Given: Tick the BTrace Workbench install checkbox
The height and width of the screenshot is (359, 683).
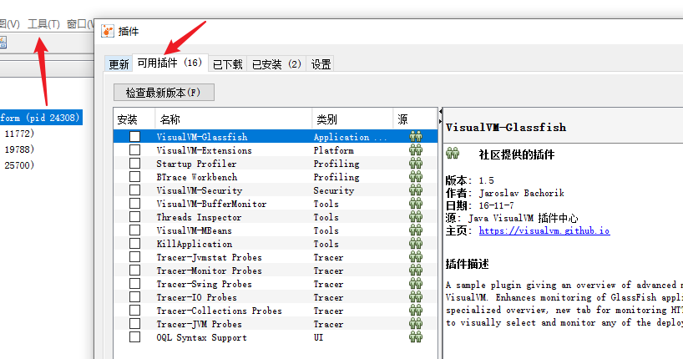Looking at the screenshot, I should [x=134, y=177].
